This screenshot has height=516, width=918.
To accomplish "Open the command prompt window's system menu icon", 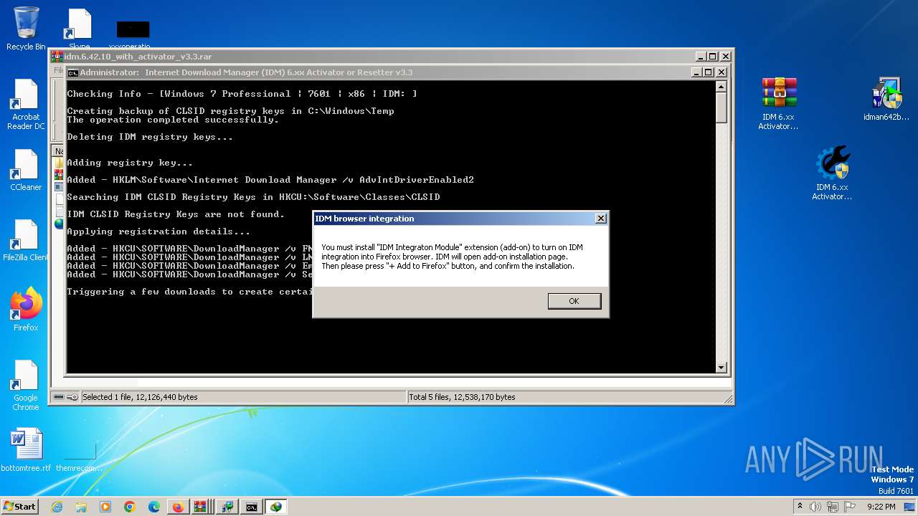I will [x=72, y=72].
